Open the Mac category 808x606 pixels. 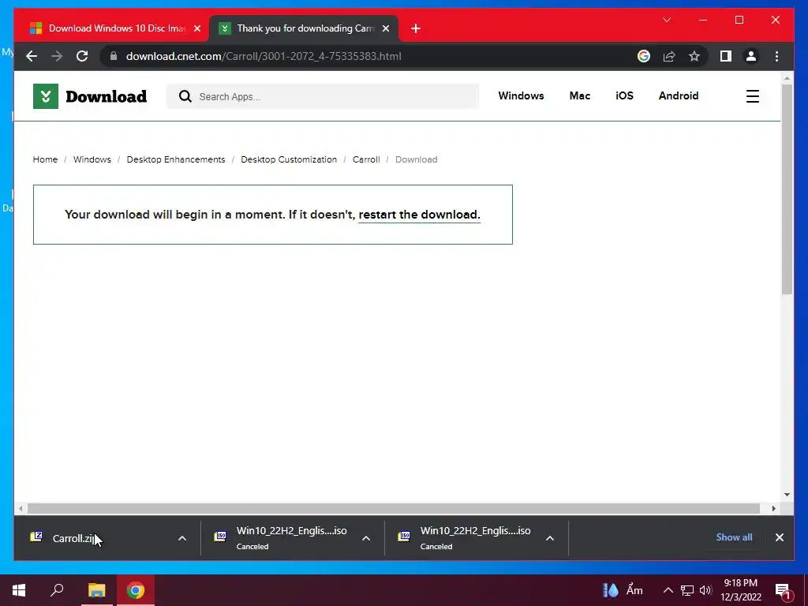[x=580, y=95]
